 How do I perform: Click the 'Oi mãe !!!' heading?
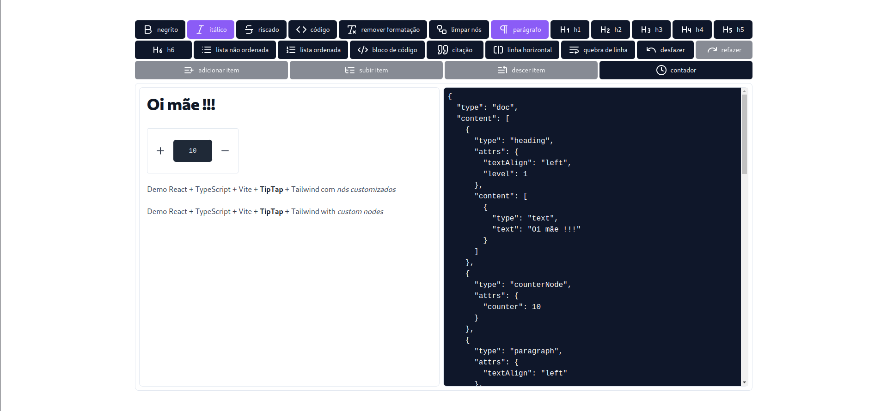(x=181, y=105)
